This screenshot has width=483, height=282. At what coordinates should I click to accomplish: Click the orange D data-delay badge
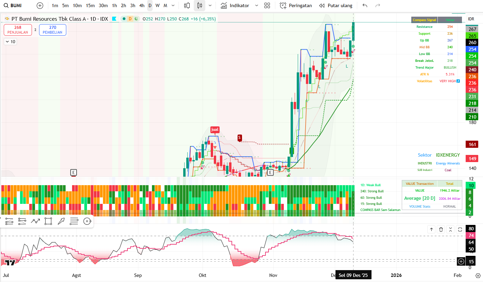(130, 19)
